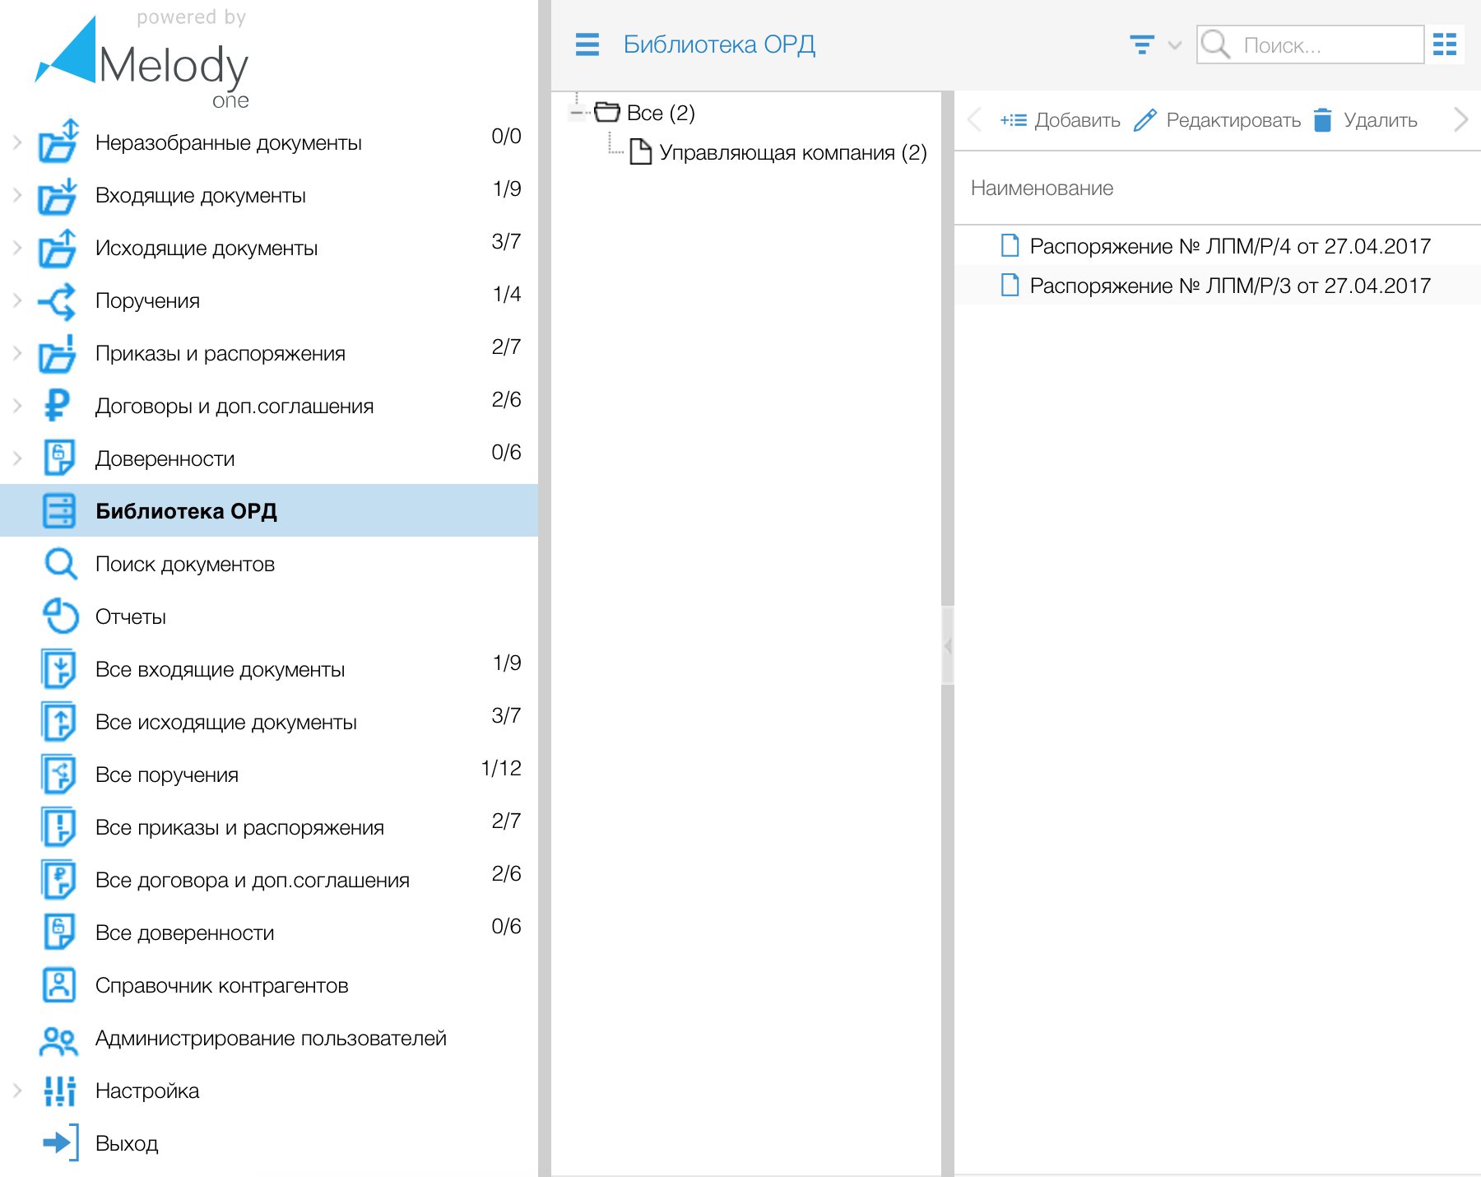
Task: Click the filter icon in the header
Action: 1141,44
